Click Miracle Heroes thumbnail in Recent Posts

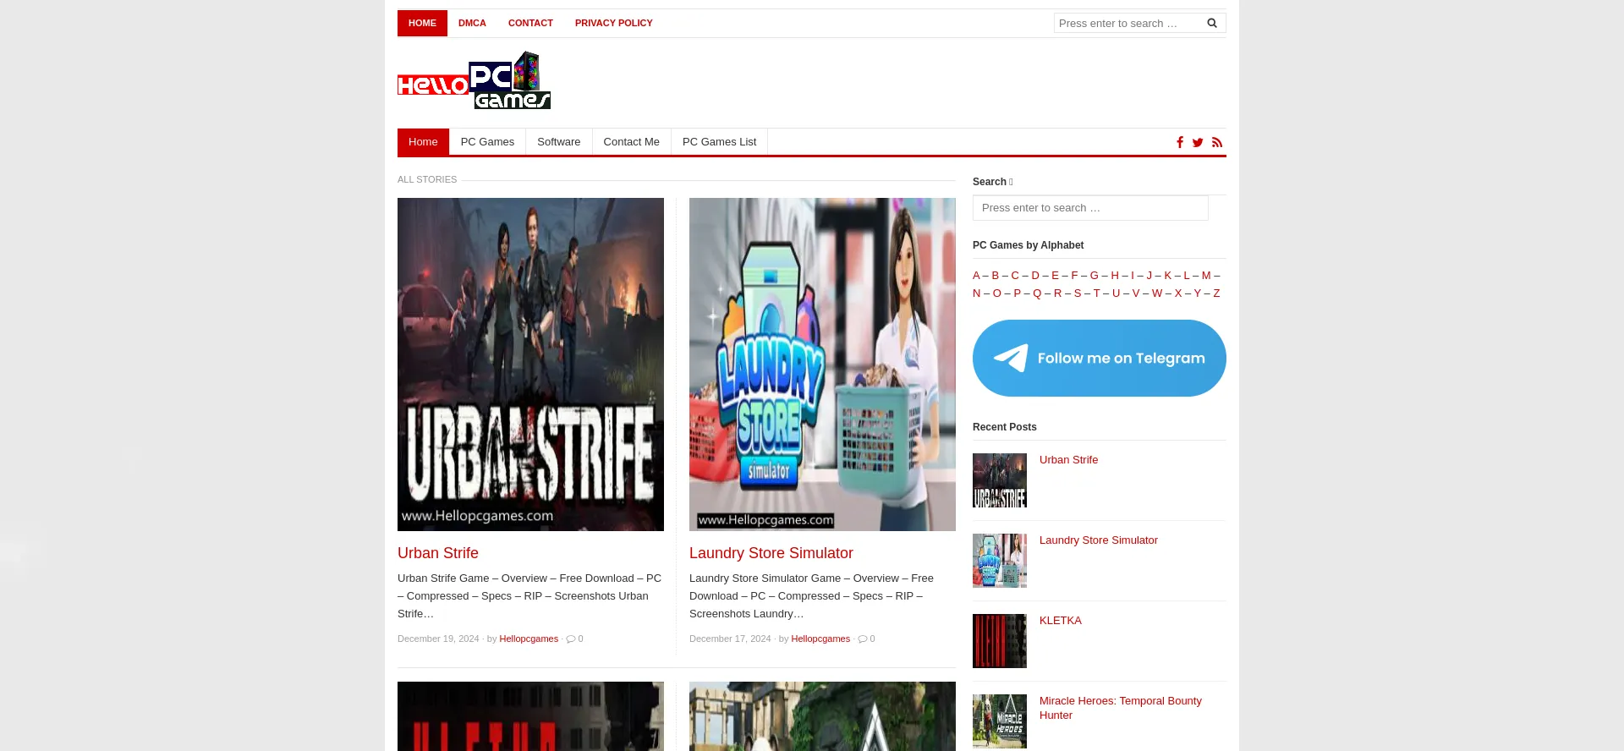1000,721
